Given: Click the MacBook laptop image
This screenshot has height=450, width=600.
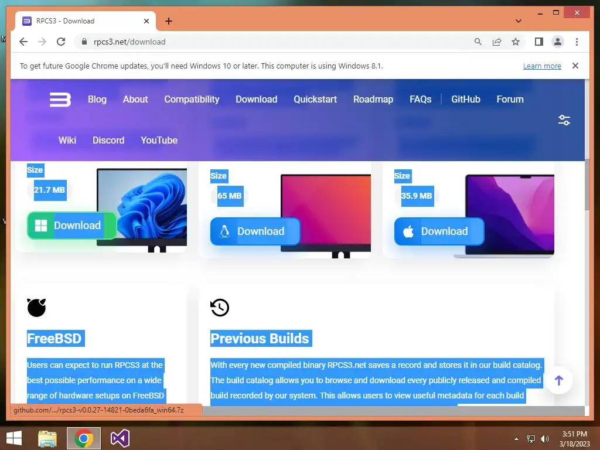Looking at the screenshot, I should (x=504, y=216).
